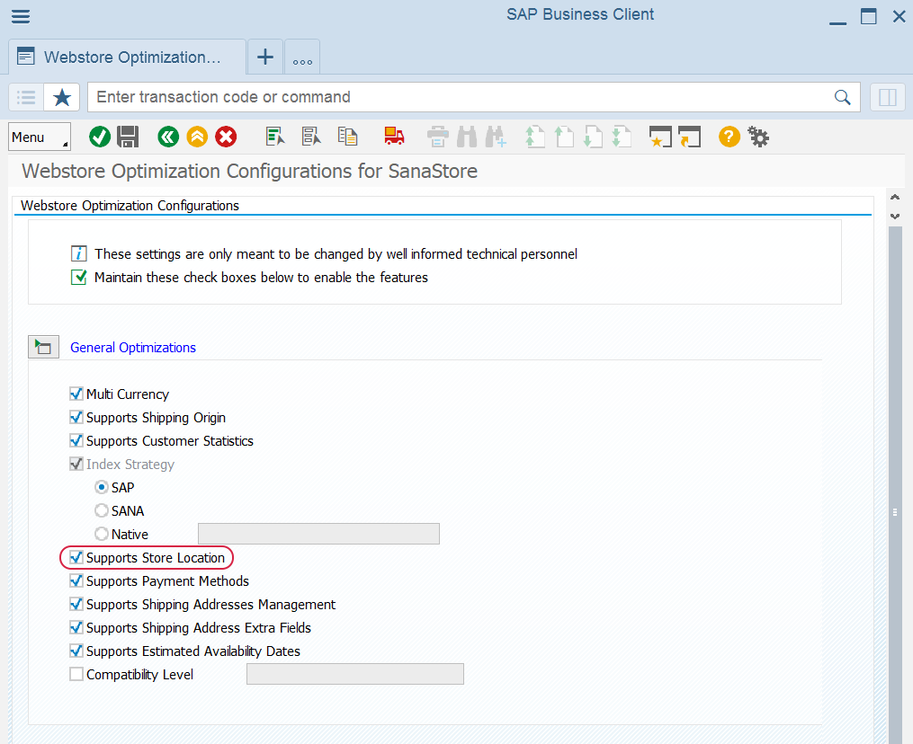Uncheck Supports Shipping Origin
This screenshot has height=744, width=913.
click(x=76, y=418)
